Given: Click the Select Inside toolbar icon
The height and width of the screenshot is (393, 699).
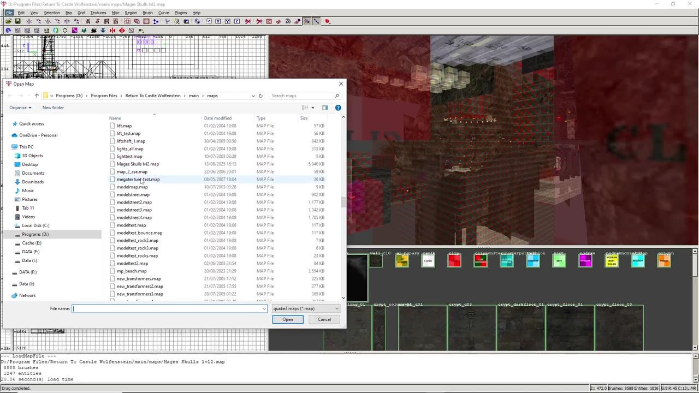Looking at the screenshot, I should (x=116, y=21).
